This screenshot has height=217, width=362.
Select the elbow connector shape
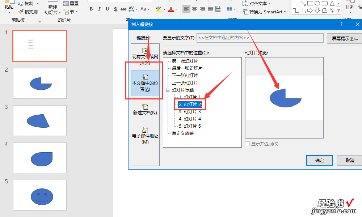pyautogui.click(x=296, y=10)
